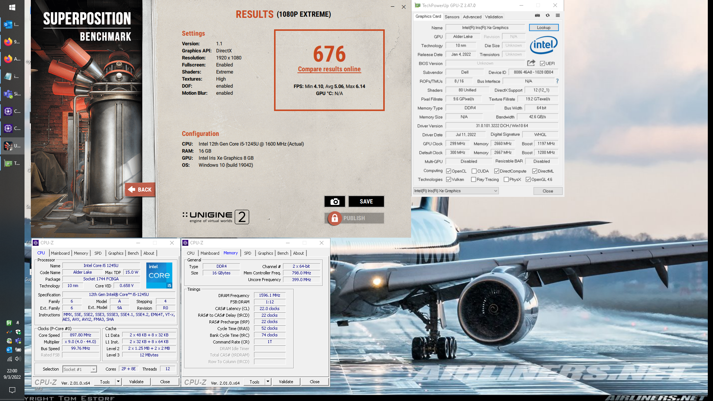Click the Superposition camera screenshot button
713x401 pixels.
click(335, 201)
